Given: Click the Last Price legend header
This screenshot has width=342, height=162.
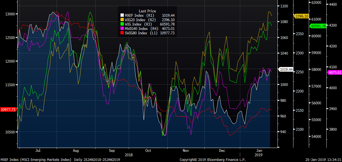Looking at the screenshot, I should (147, 11).
